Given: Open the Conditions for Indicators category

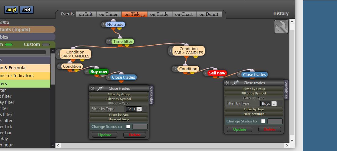Looking at the screenshot, I should point(25,76).
